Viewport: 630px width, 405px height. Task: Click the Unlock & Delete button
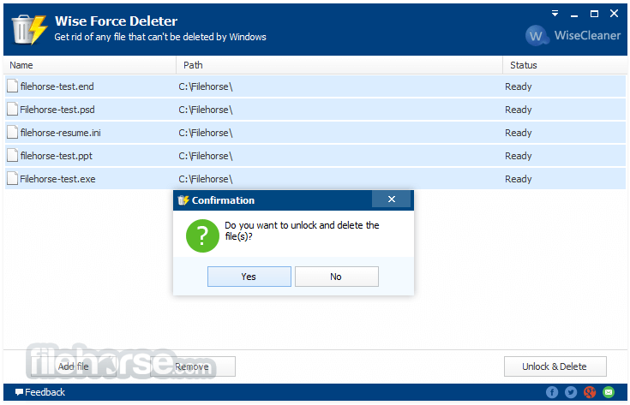555,366
